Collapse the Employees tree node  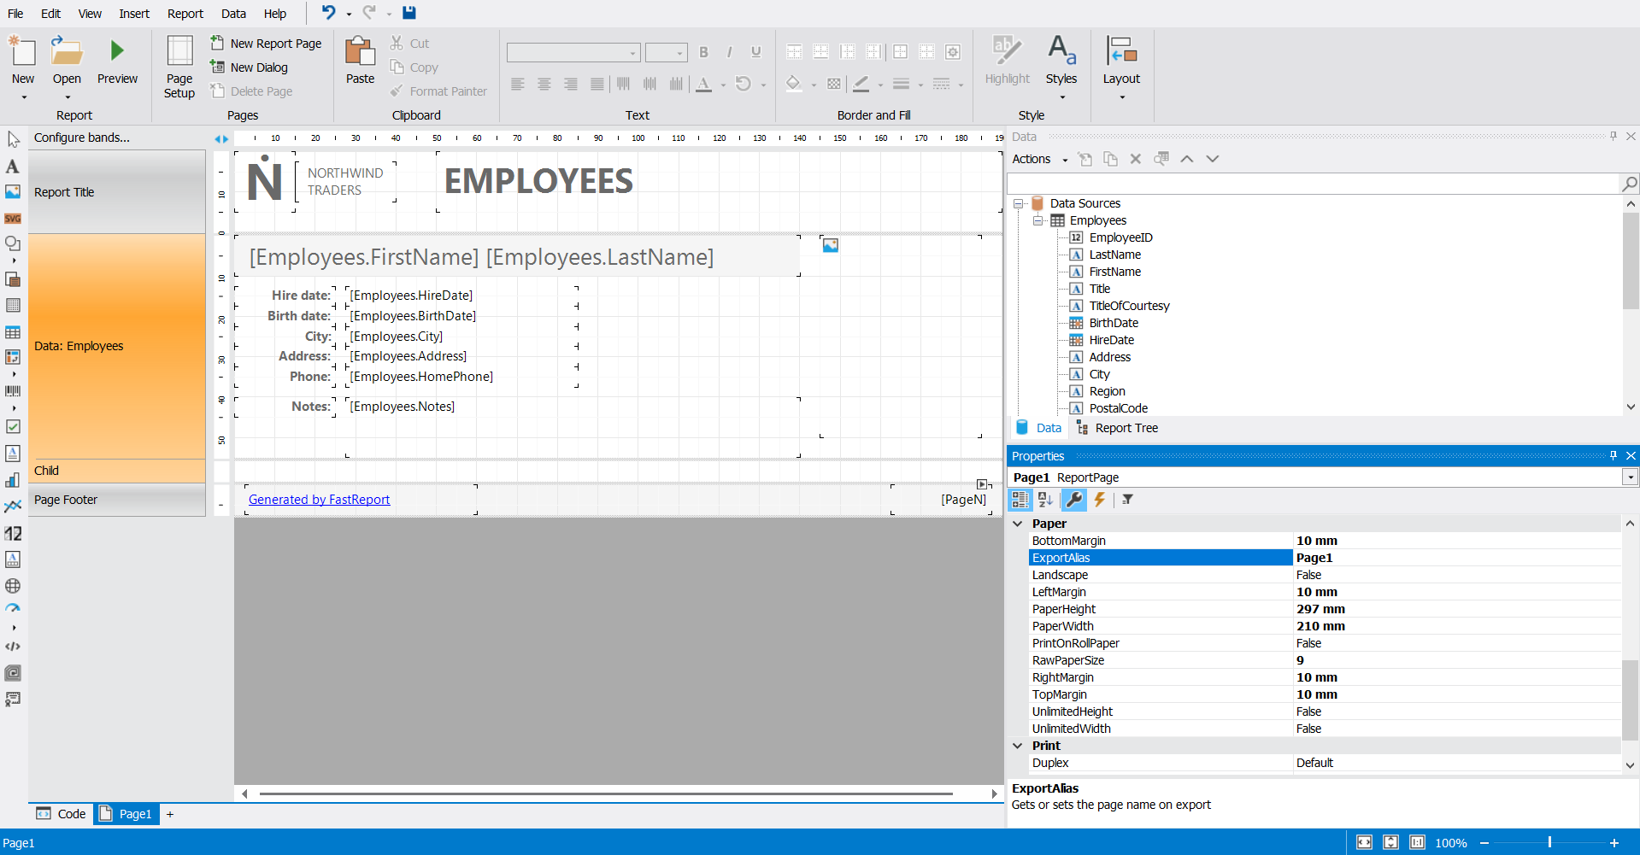1038,220
